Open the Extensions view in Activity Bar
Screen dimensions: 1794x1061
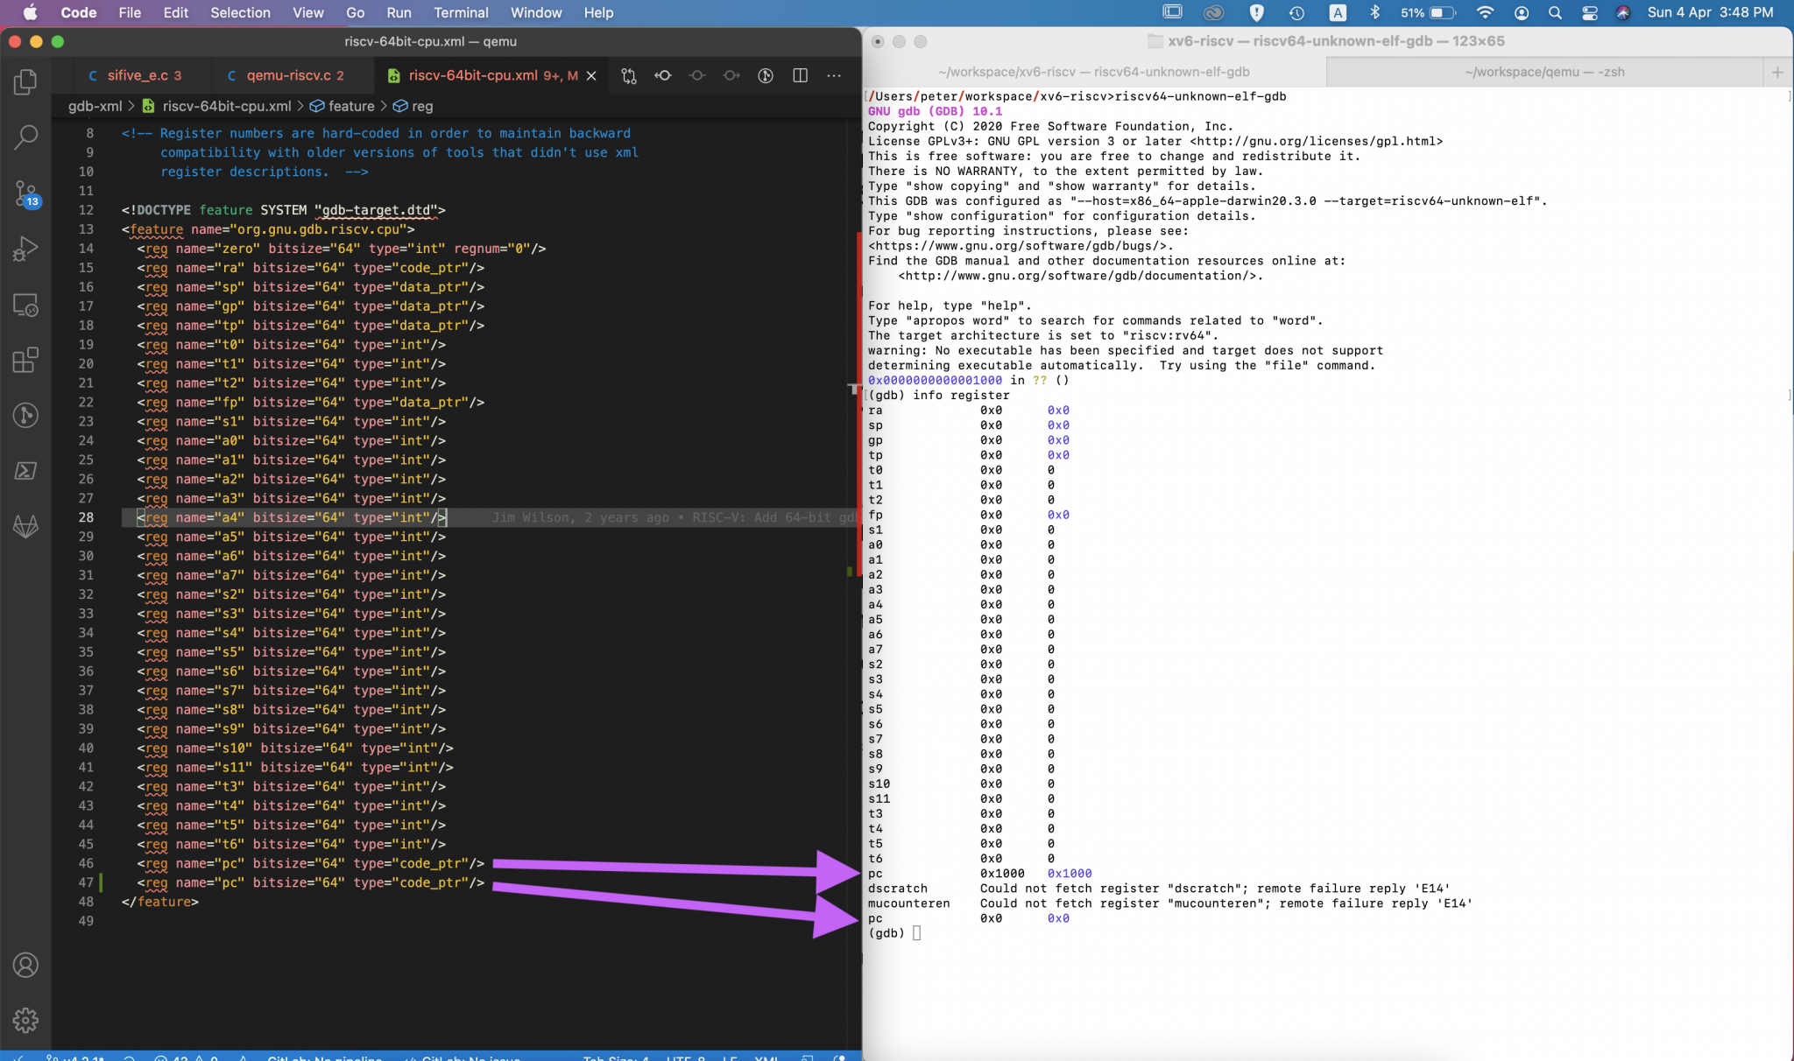pos(25,359)
